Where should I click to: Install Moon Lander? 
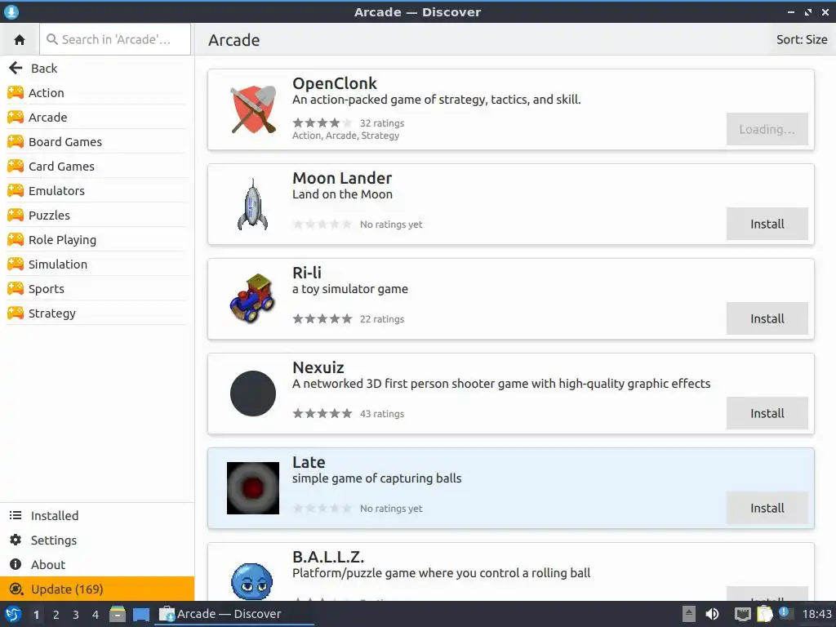767,224
